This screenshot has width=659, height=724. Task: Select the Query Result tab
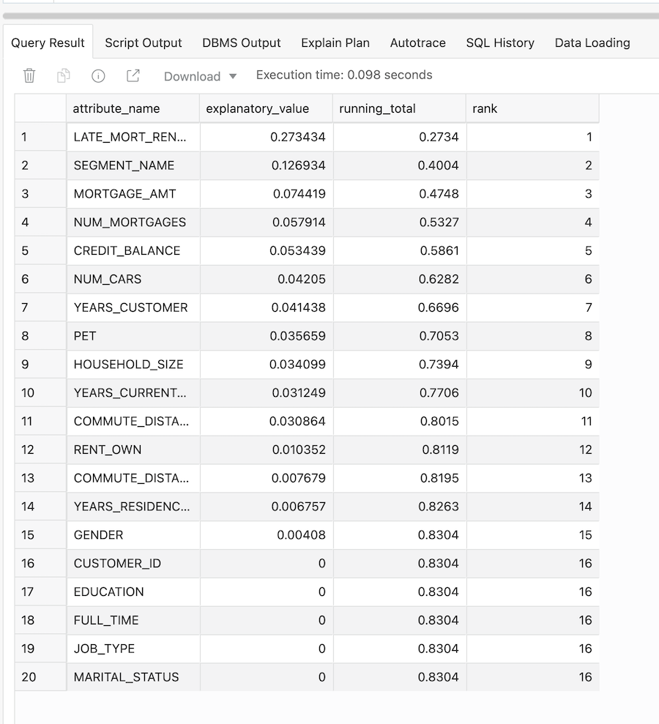[48, 42]
